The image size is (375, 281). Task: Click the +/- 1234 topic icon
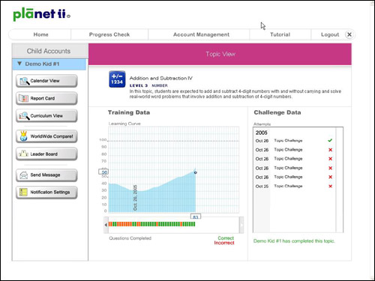pyautogui.click(x=117, y=79)
